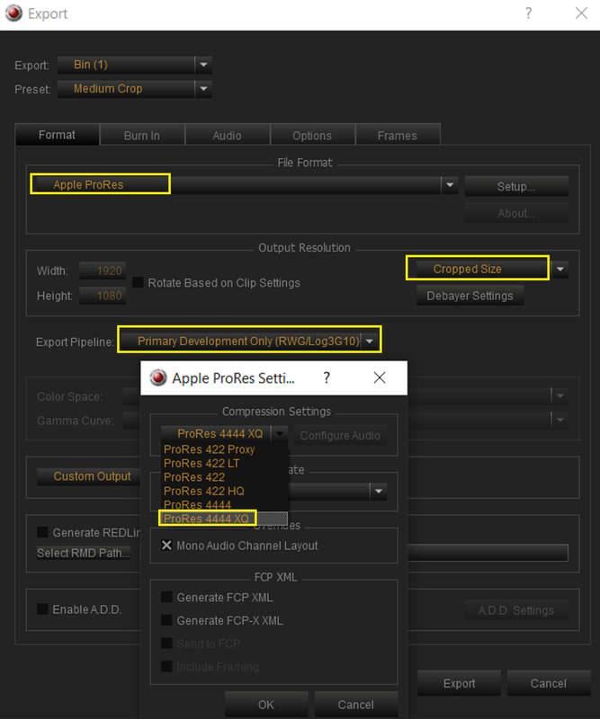Image resolution: width=600 pixels, height=719 pixels.
Task: Click Select RMD Path... button
Action: (84, 553)
